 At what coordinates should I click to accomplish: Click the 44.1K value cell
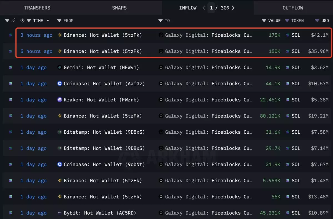tap(273, 83)
